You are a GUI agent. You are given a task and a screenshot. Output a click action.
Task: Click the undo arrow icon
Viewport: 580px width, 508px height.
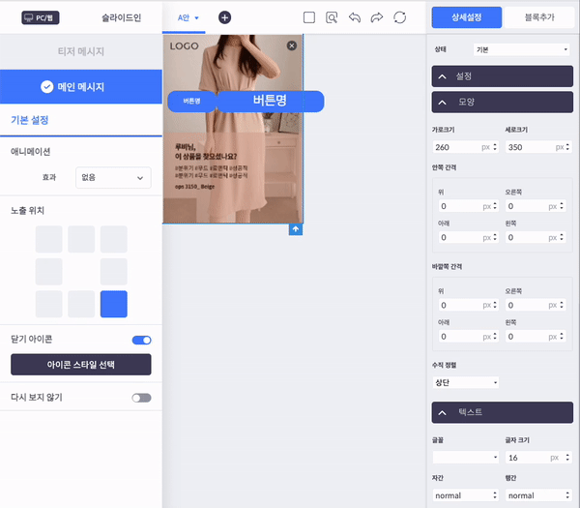click(x=355, y=17)
